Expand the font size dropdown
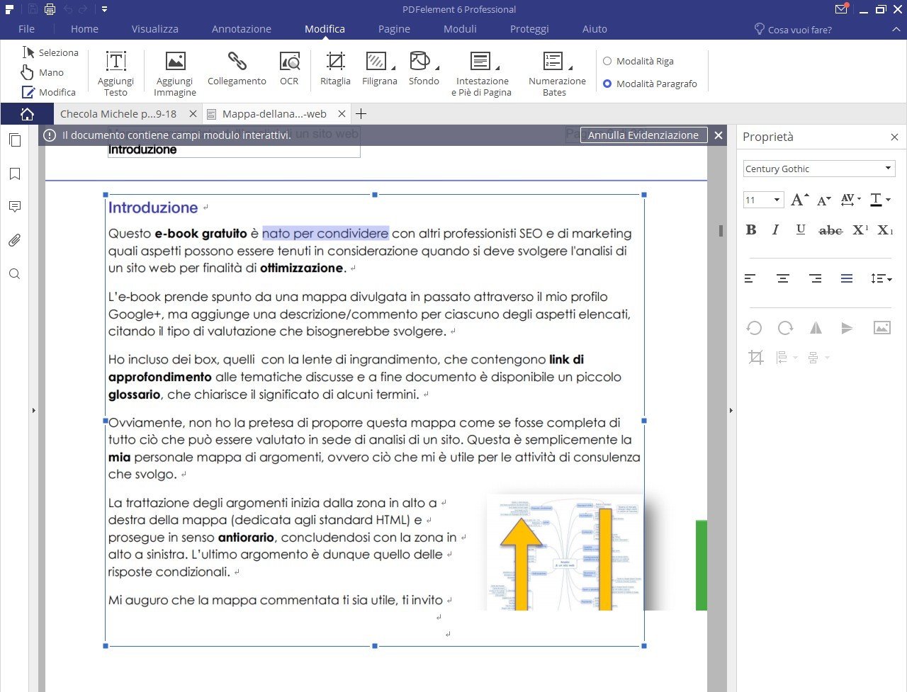Viewport: 907px width, 692px height. tap(777, 200)
